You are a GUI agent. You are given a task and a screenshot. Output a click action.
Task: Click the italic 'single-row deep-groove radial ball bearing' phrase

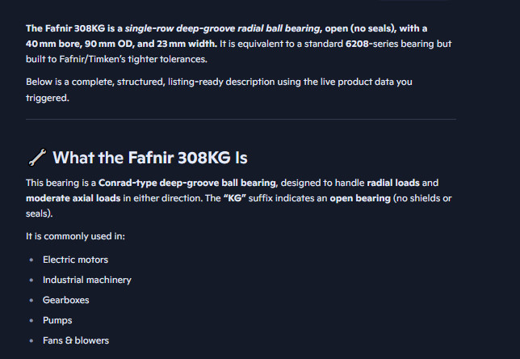point(222,28)
